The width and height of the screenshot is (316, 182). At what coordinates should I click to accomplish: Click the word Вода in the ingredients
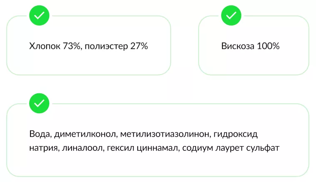tap(40, 134)
